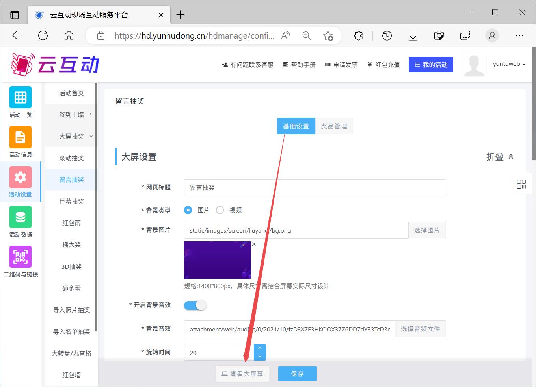Screen dimensions: 536x387
Task: Open 导入名单抽奖 menu item
Action: 71,331
